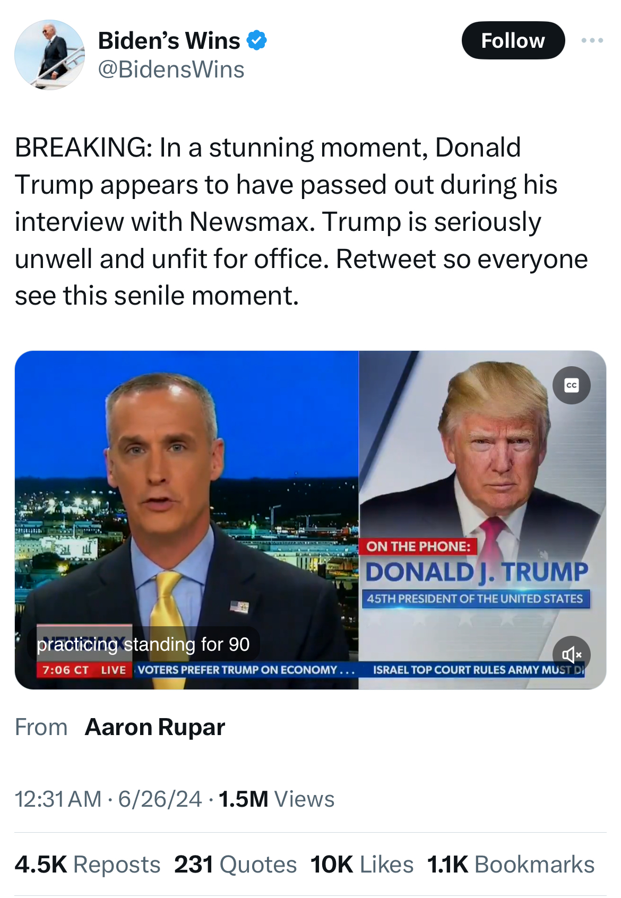The image size is (621, 898).
Task: Click the Biden's Wins display name
Action: point(169,40)
